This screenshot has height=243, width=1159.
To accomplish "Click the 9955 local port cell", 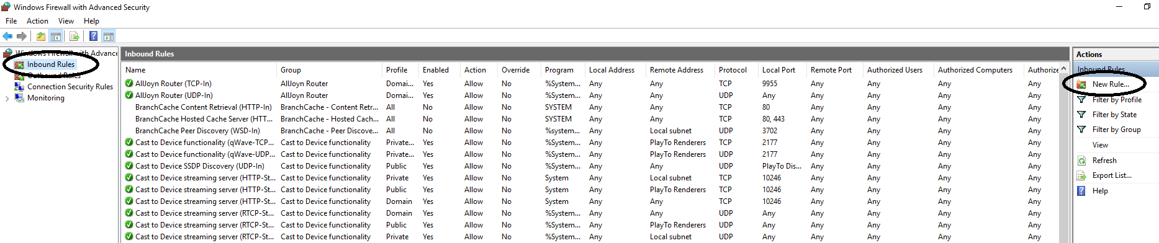I will (770, 83).
